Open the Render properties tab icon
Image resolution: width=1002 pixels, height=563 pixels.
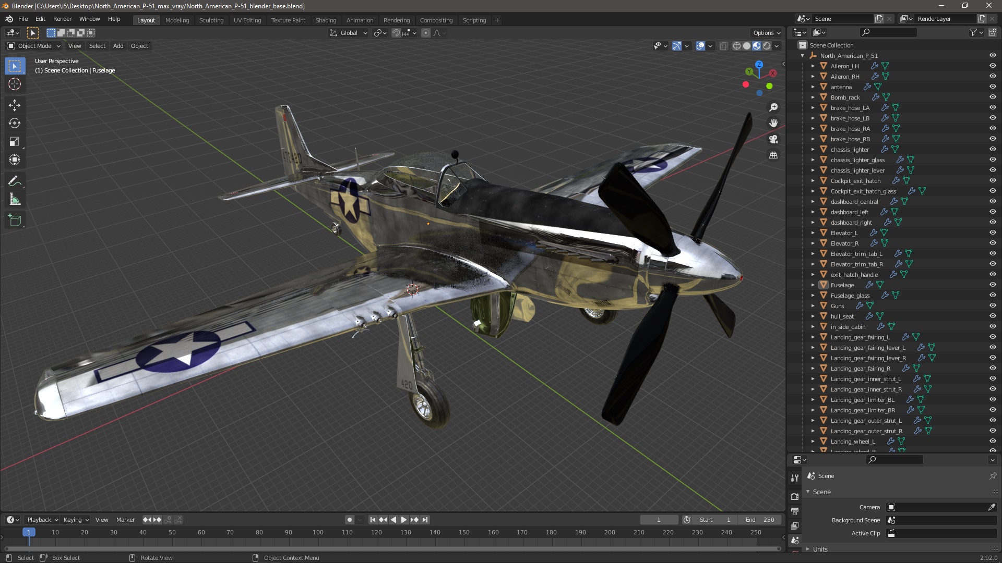tap(795, 496)
